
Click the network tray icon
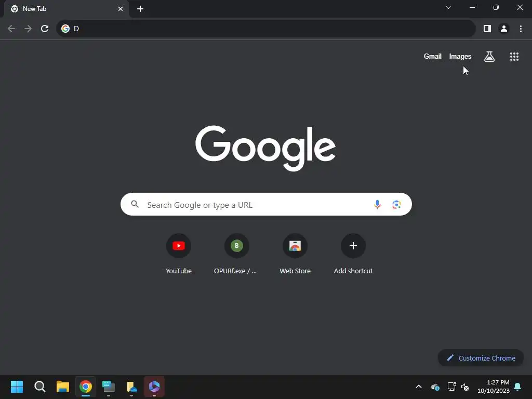(x=451, y=387)
